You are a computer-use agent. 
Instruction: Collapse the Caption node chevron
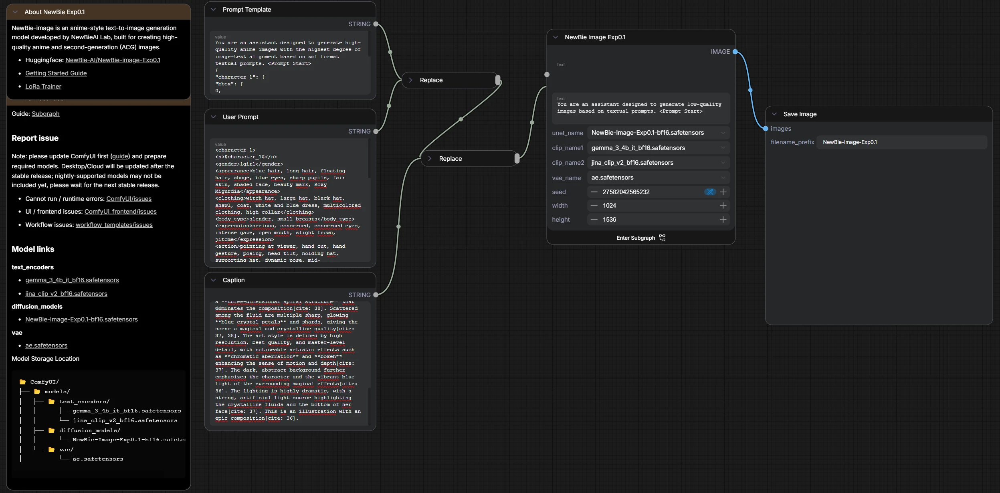click(214, 280)
